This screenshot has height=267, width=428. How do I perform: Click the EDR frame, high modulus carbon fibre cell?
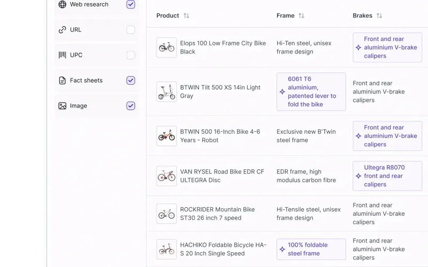click(x=306, y=176)
